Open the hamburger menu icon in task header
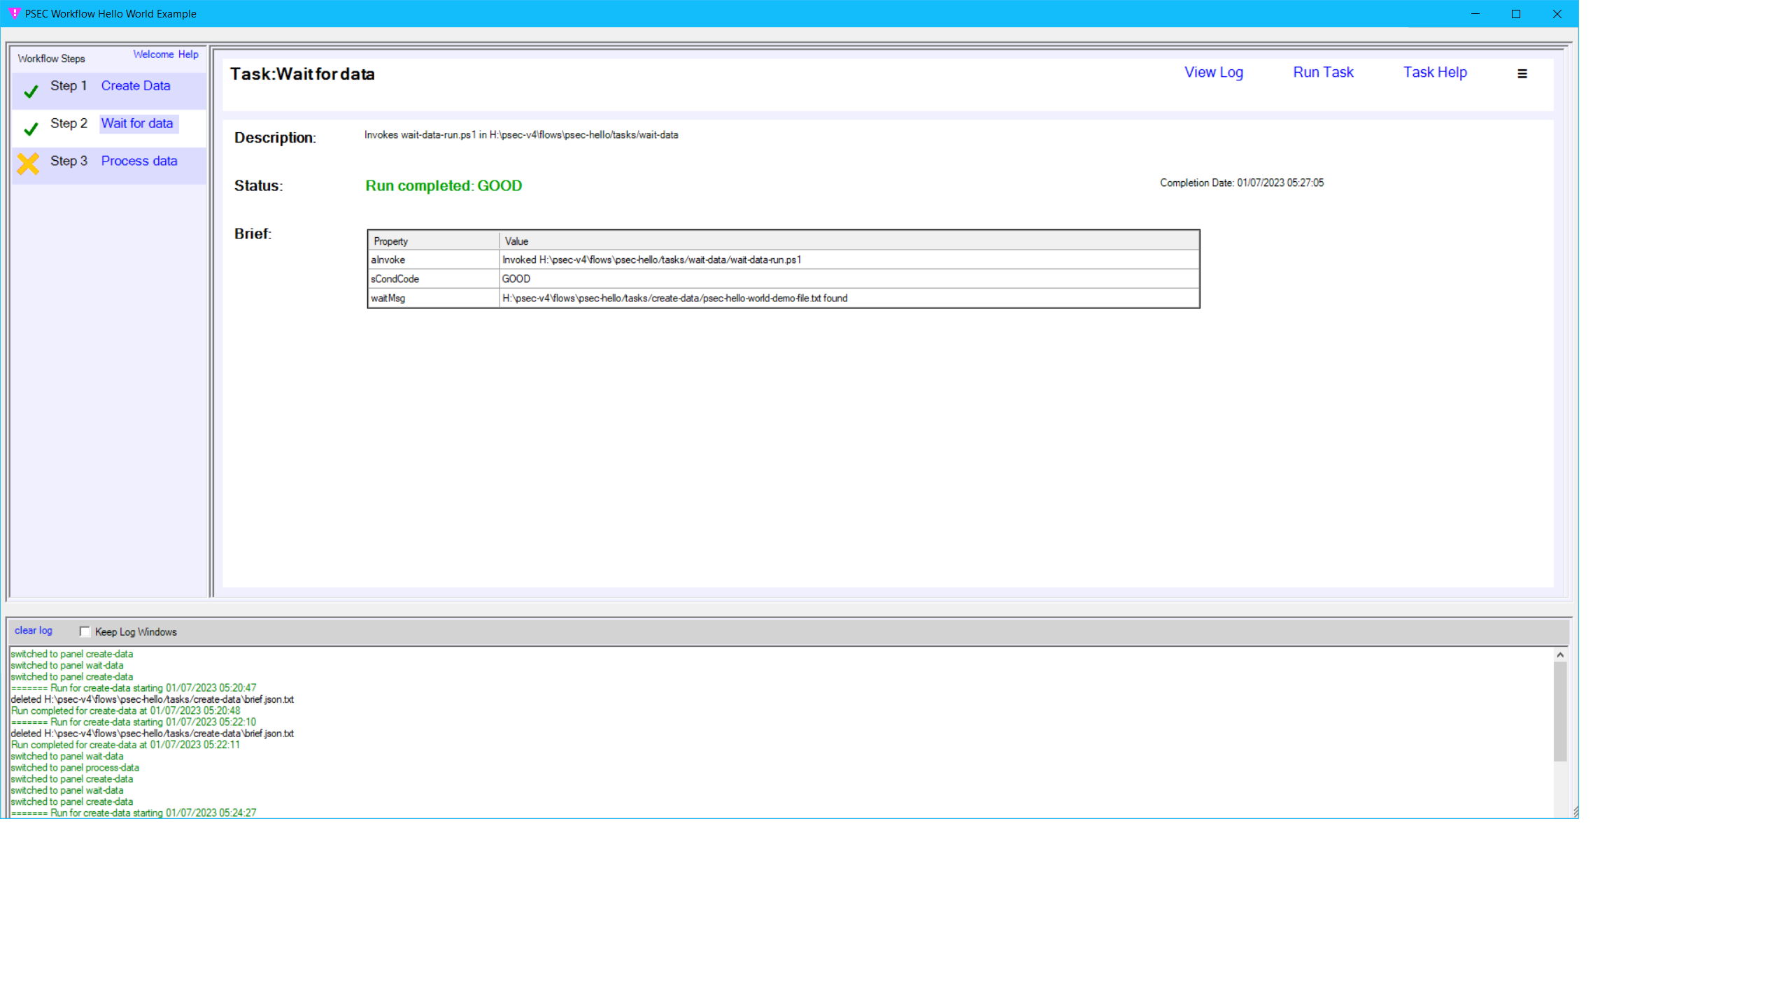1791x1007 pixels. [x=1522, y=73]
